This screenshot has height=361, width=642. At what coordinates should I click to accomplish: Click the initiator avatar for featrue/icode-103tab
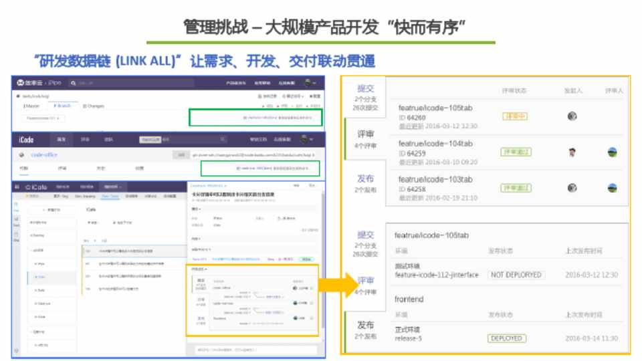pyautogui.click(x=572, y=189)
